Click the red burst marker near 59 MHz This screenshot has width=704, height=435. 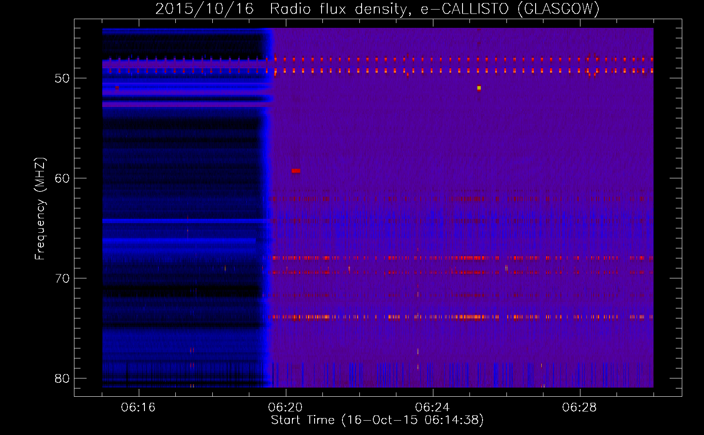[296, 171]
